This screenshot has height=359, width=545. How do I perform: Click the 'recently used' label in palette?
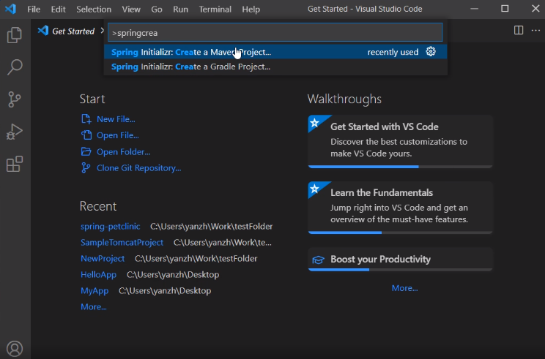[393, 52]
